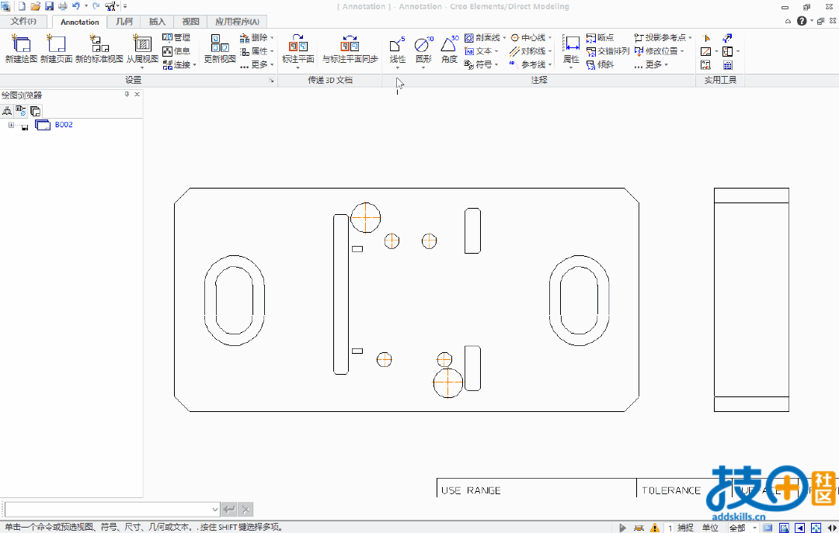839x533 pixels.
Task: Click the 信息 info button
Action: click(176, 50)
